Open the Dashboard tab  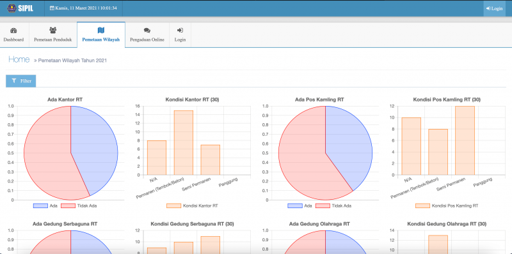[13, 35]
